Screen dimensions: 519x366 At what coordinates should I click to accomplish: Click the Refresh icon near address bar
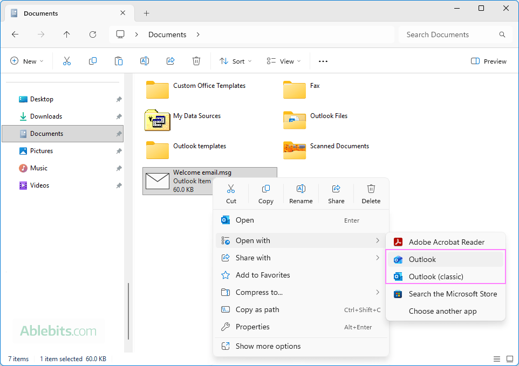(93, 34)
